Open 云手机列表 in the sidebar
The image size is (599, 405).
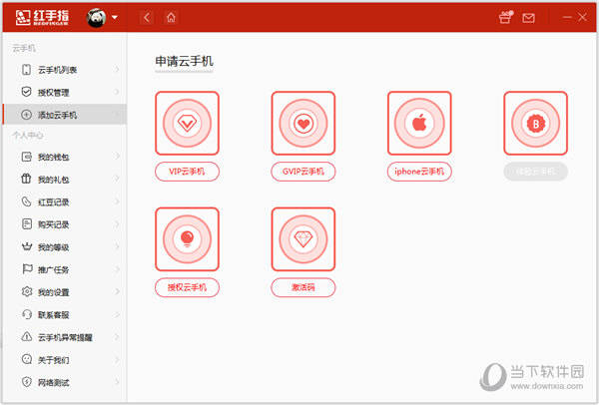65,70
